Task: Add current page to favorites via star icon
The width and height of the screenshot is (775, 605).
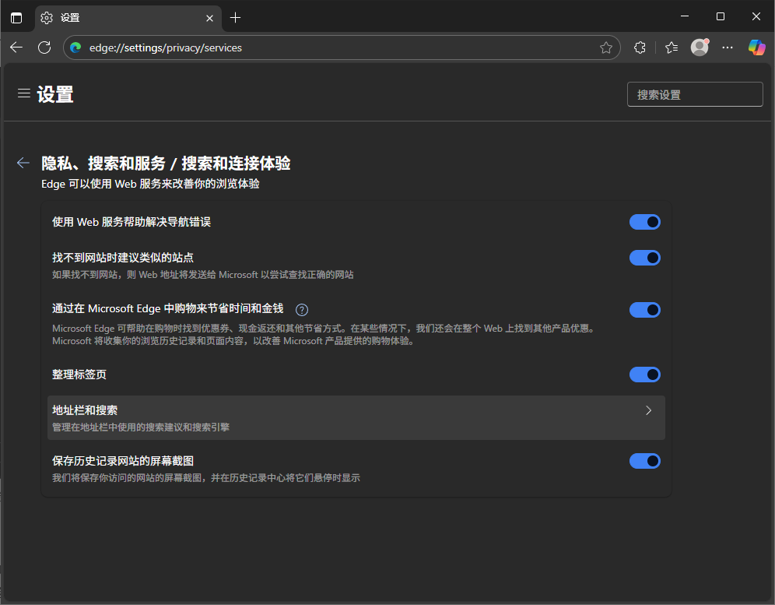Action: [x=606, y=47]
